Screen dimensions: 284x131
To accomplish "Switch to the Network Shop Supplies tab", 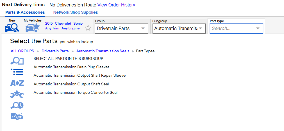I will (x=76, y=12).
